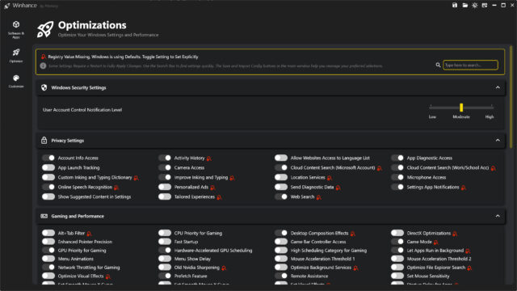The image size is (517, 291).
Task: Click the Save Config floppy disk icon
Action: tap(455, 6)
